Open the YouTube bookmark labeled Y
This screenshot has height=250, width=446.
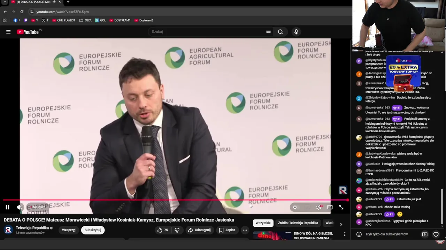34,20
